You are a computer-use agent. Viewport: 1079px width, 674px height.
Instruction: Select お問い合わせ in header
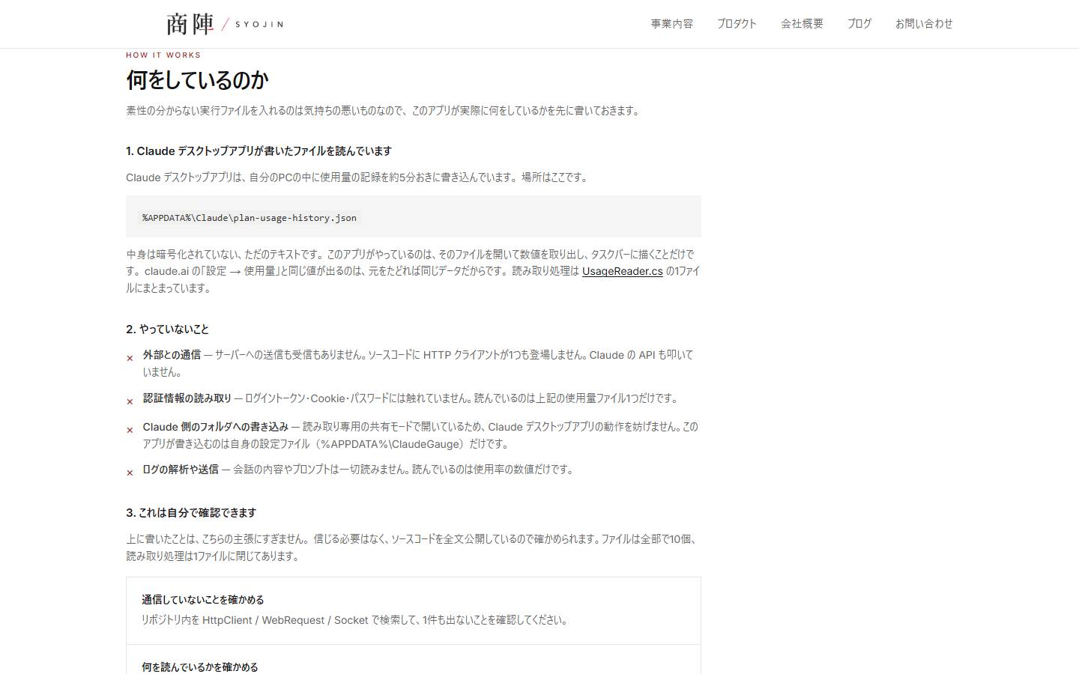(924, 24)
